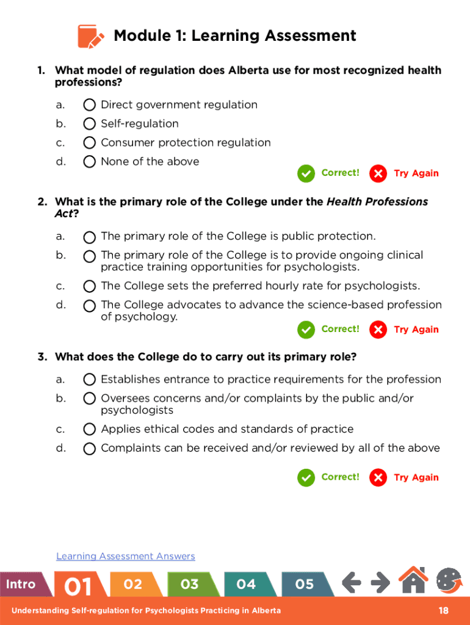Screen dimensions: 470x625
Task: Click the orange book and pencil module icon
Action: (89, 35)
